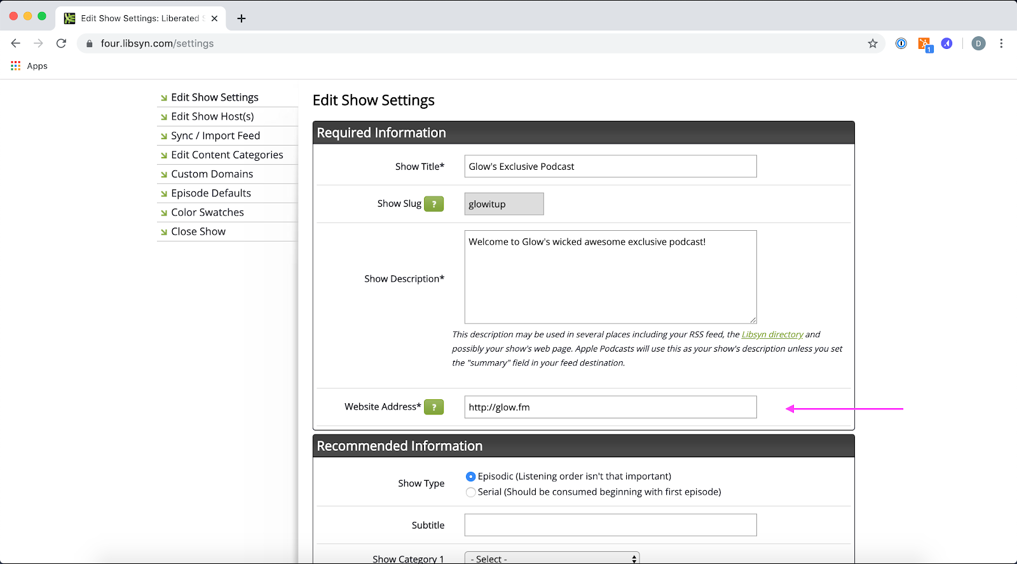The image size is (1017, 564).
Task: Open a new browser tab with plus
Action: (x=241, y=18)
